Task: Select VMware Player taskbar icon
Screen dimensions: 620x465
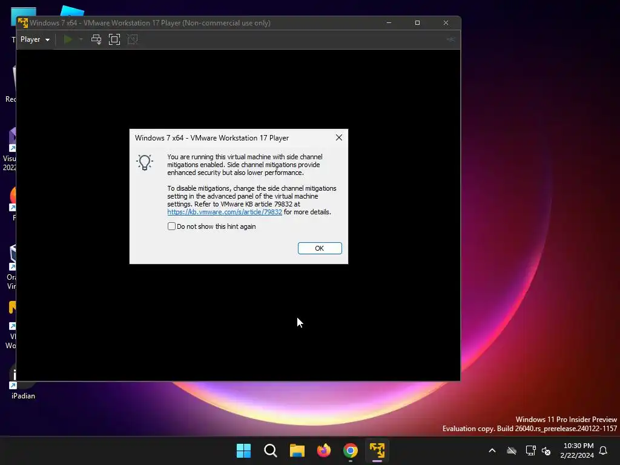Action: (377, 450)
